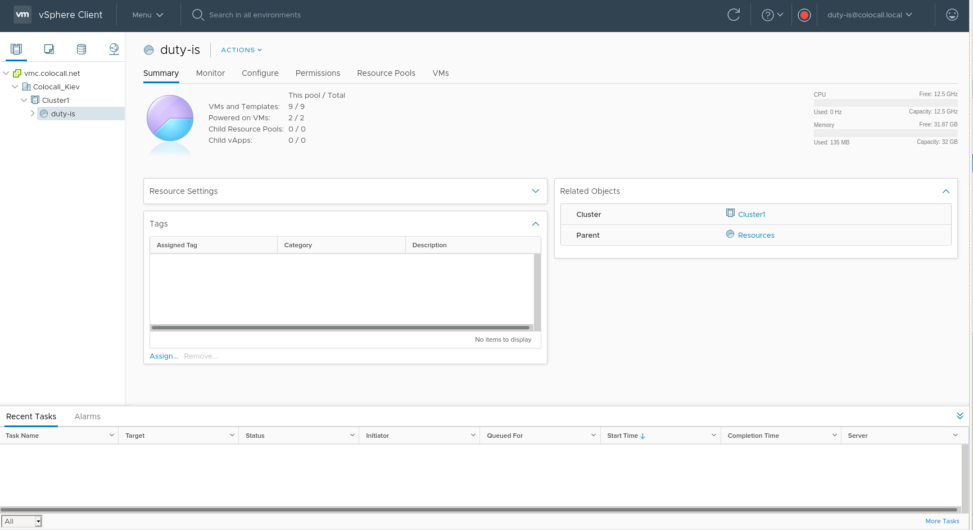This screenshot has height=530, width=973.
Task: Collapse the Recent Tasks panel
Action: [960, 416]
